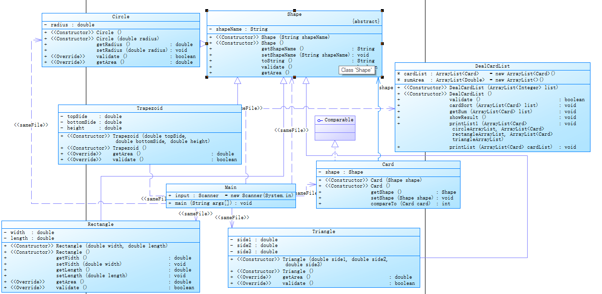
Task: Select the sameFile label above Triangle
Action: point(232,218)
